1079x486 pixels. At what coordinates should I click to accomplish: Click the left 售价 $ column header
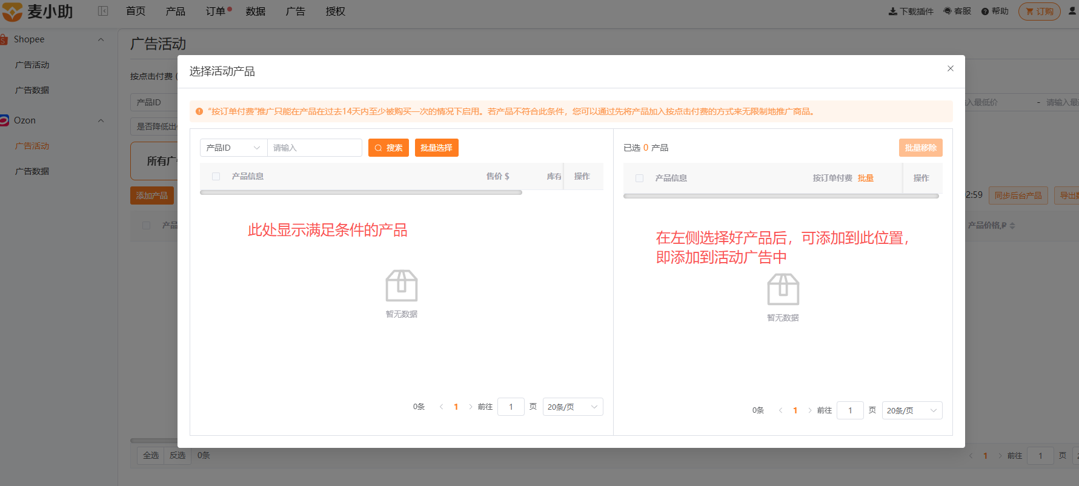pyautogui.click(x=497, y=176)
